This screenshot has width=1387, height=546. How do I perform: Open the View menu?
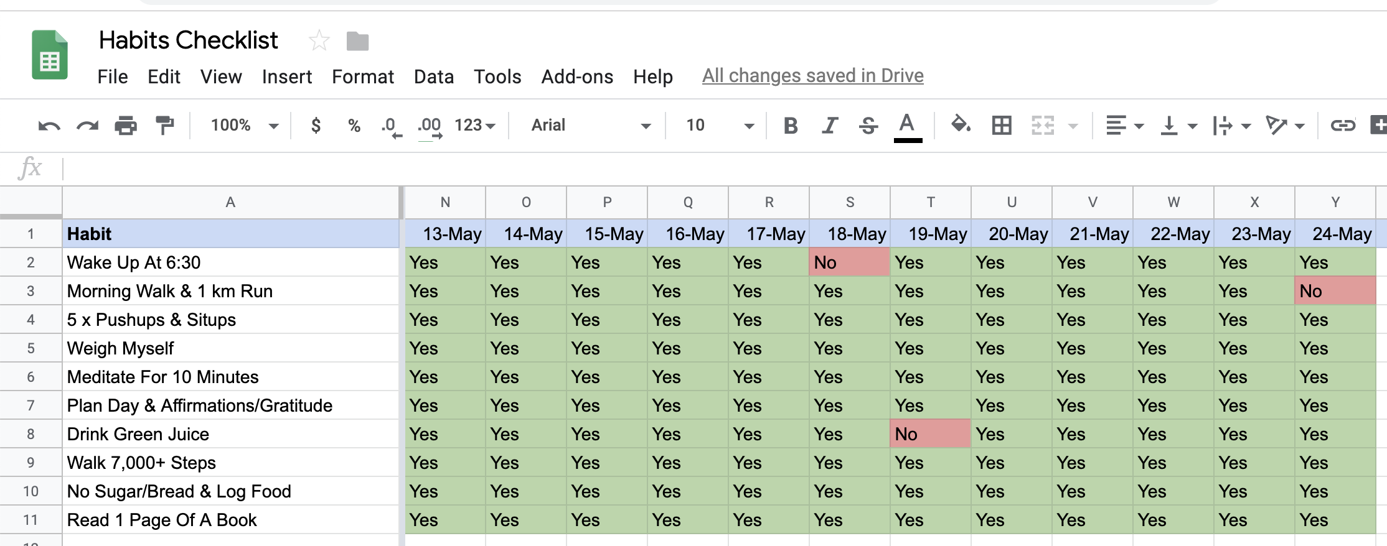[x=221, y=76]
